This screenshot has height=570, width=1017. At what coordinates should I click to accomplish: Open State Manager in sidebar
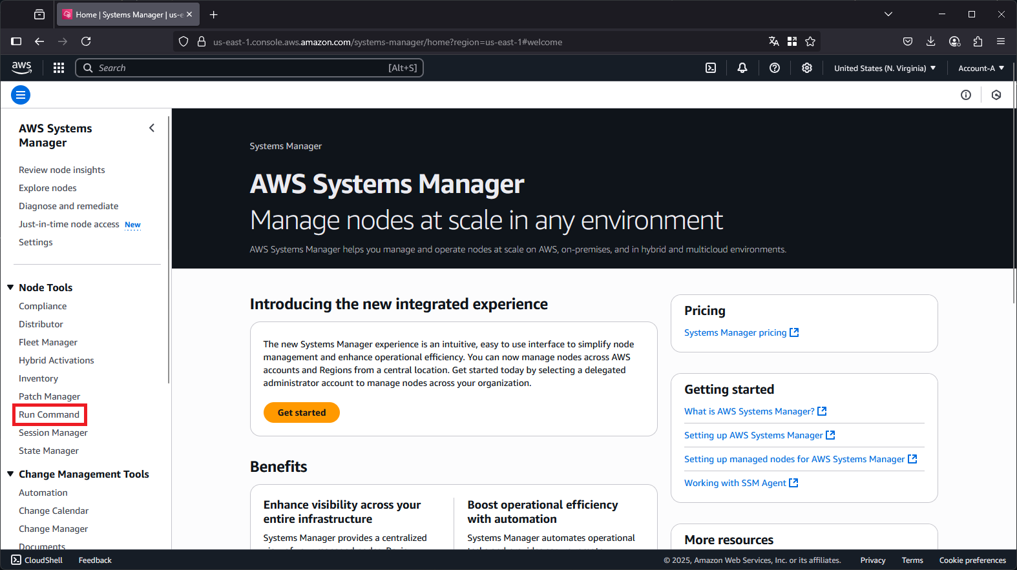coord(48,451)
